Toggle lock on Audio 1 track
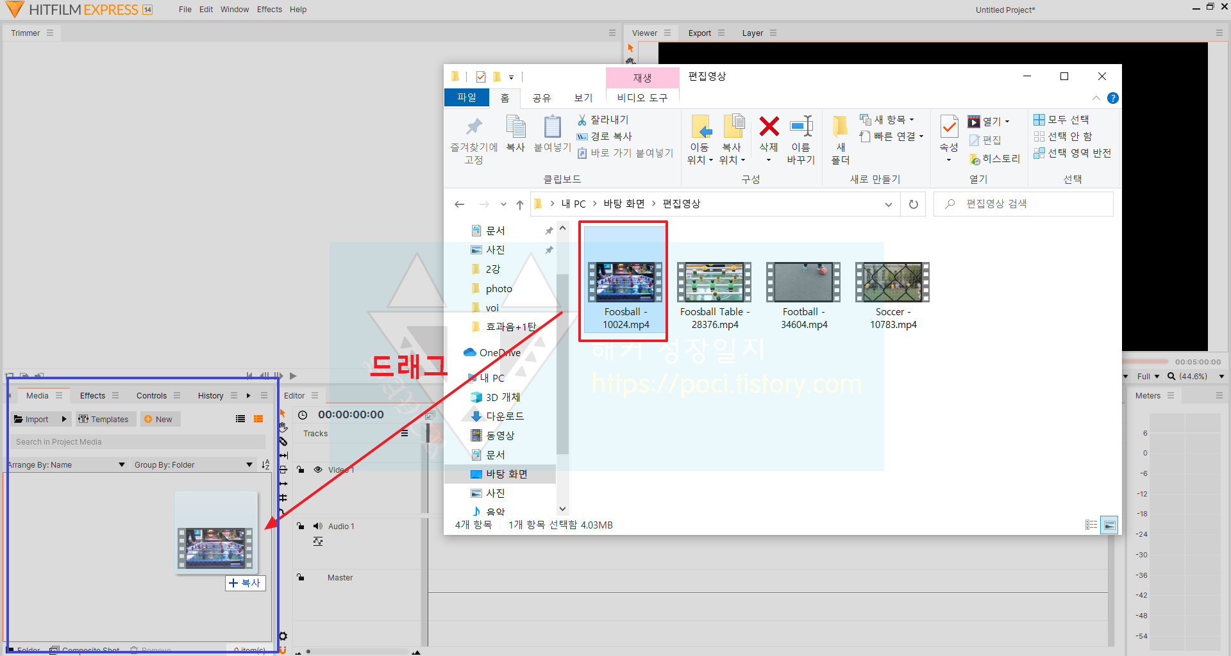 [x=301, y=526]
